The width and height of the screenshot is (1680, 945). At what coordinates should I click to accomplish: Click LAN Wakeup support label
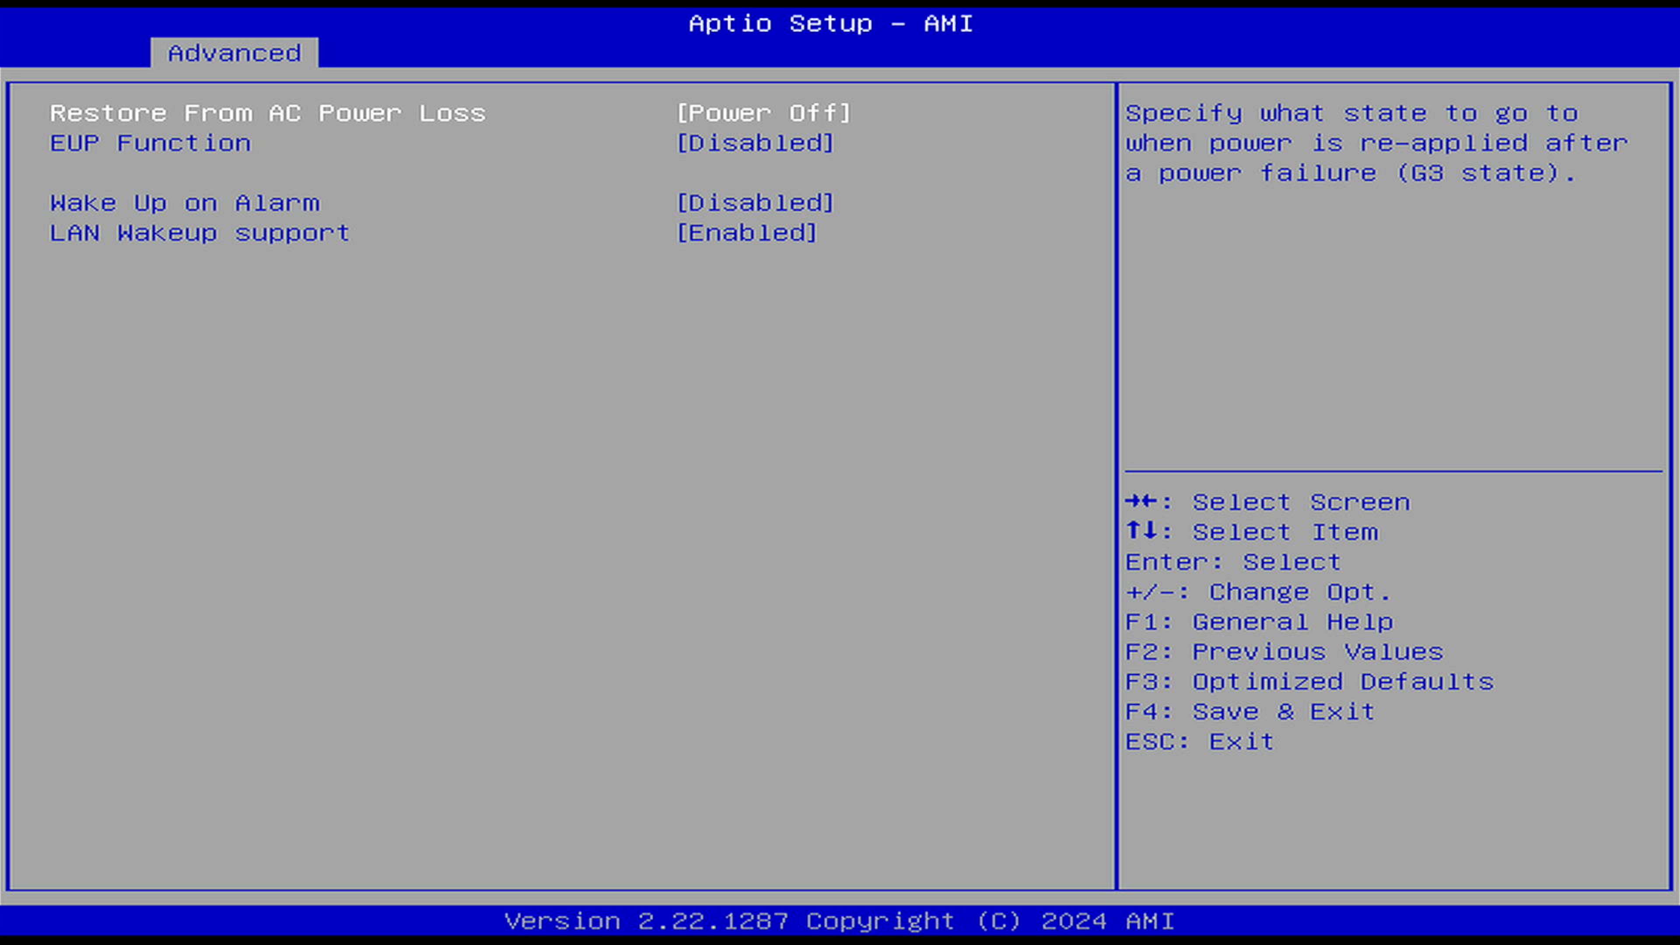click(199, 234)
